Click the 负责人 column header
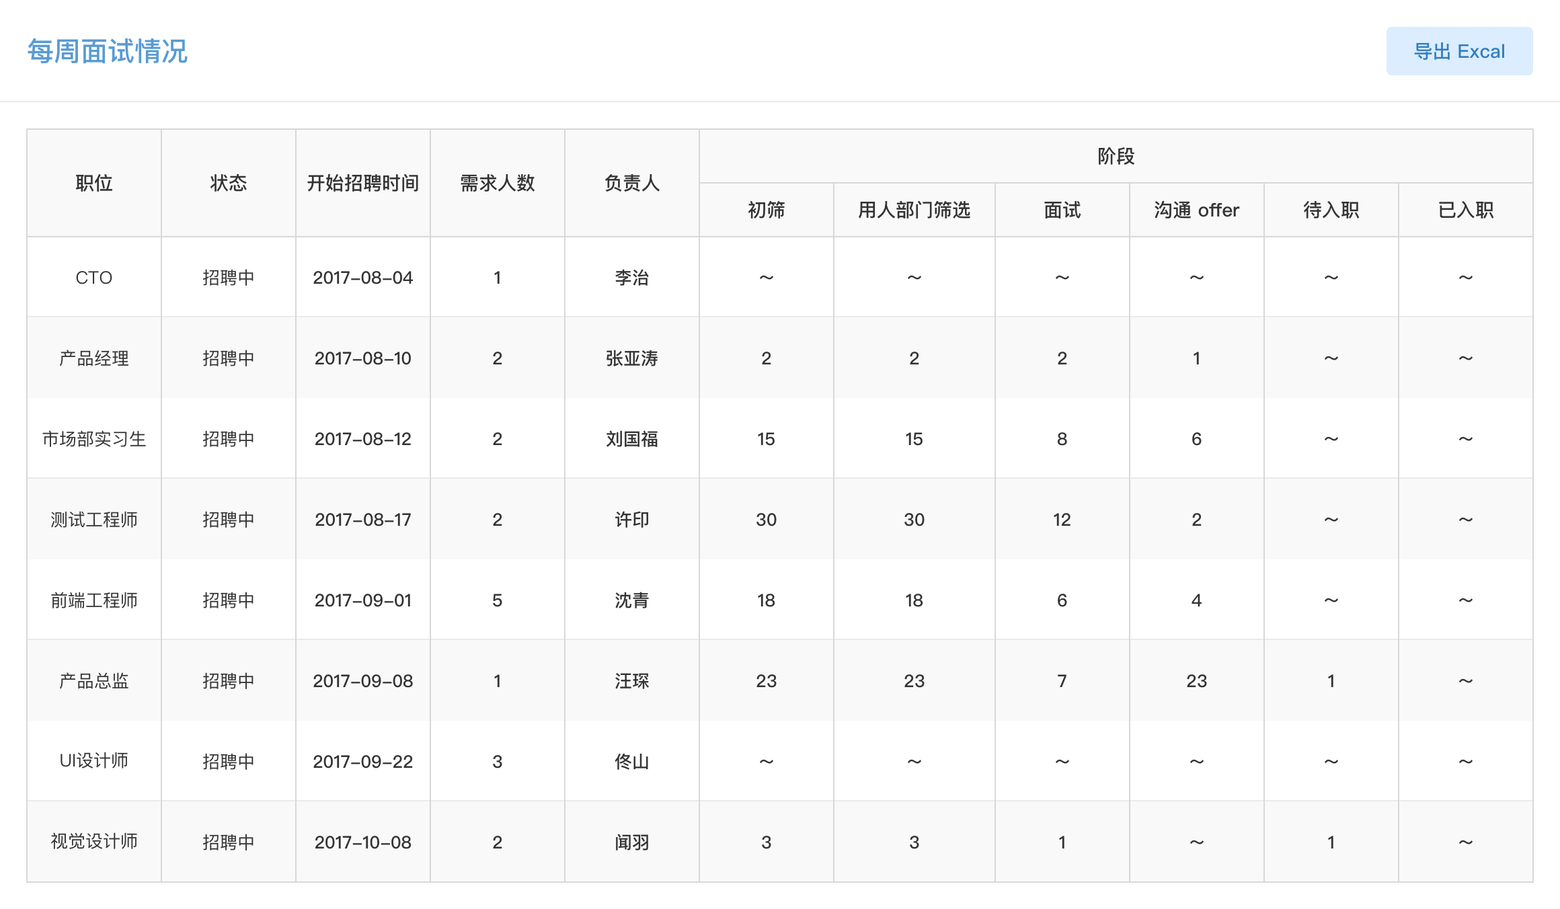 click(x=632, y=183)
